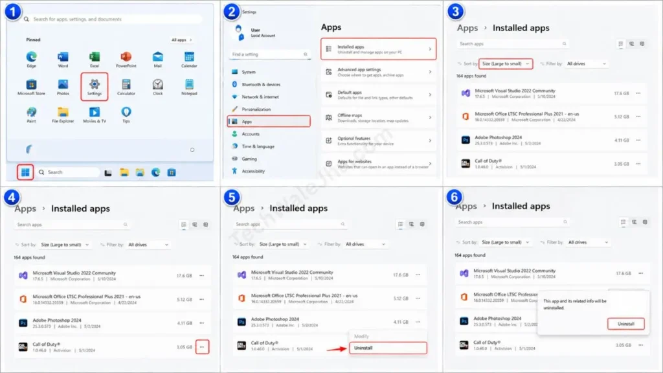Open the Offline maps section

(378, 118)
